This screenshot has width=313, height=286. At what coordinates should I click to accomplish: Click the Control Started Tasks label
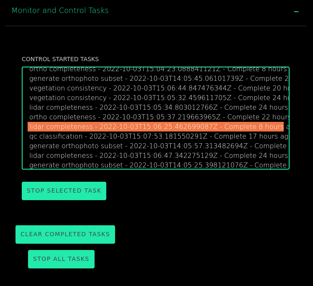60,59
